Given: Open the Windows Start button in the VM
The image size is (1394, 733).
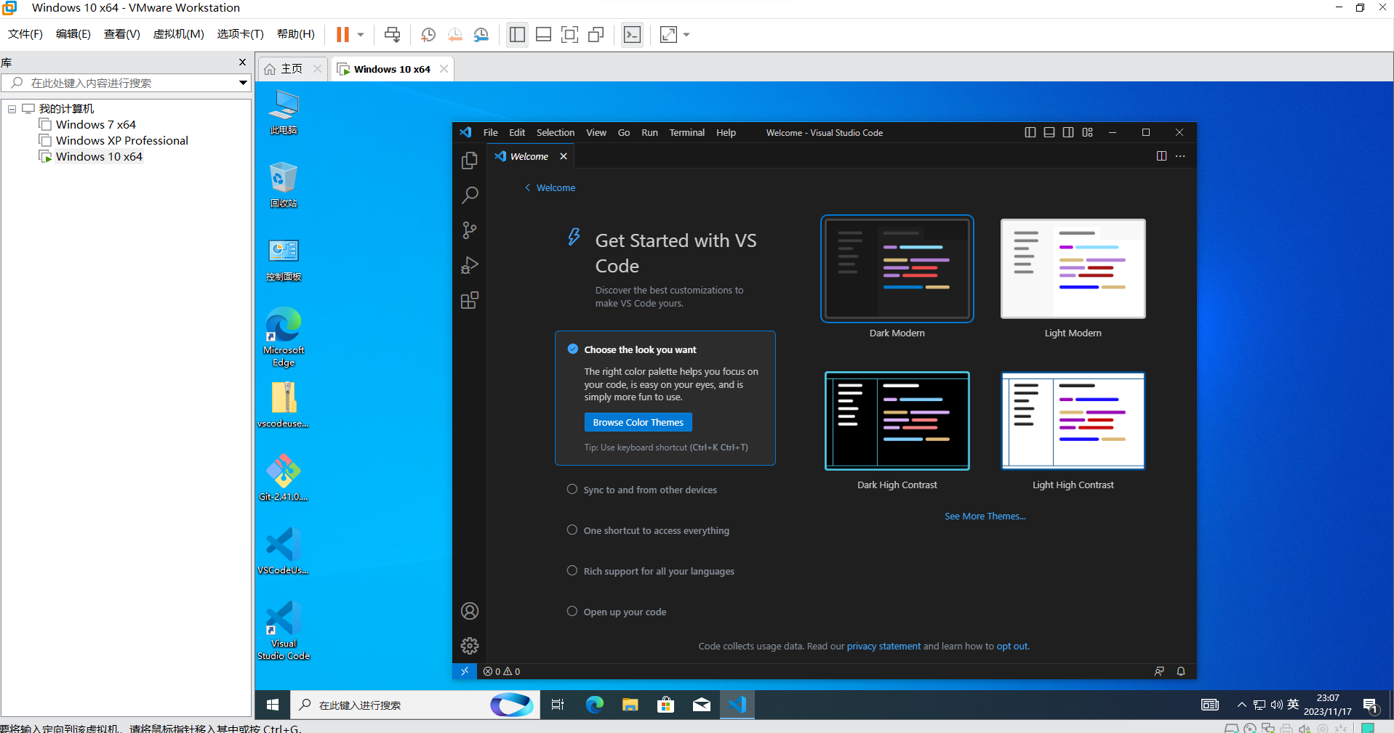Looking at the screenshot, I should pos(273,705).
